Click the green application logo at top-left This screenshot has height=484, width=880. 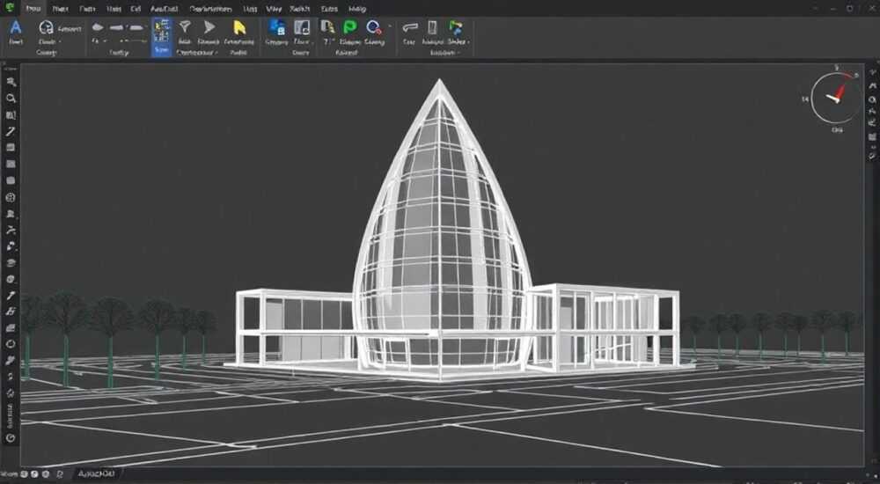point(9,8)
